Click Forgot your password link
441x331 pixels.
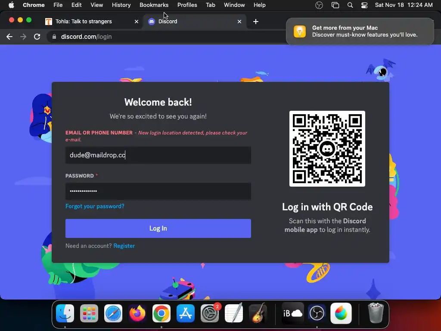95,206
